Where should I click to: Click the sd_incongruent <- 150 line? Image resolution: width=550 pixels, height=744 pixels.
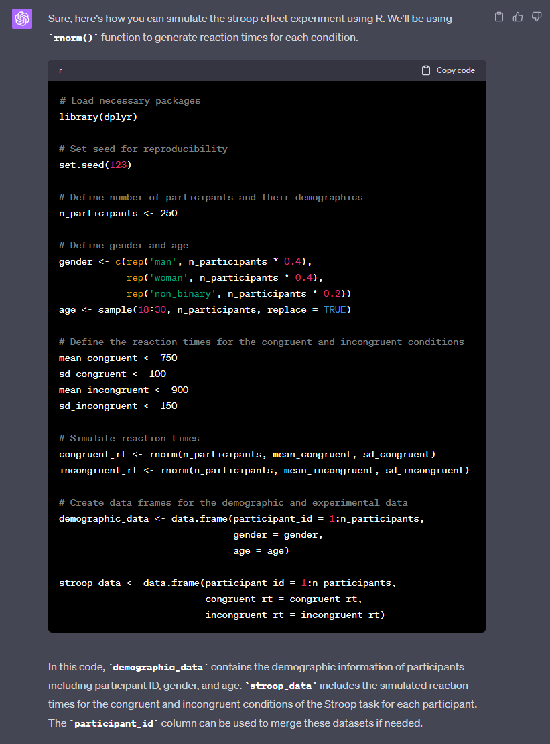(118, 406)
